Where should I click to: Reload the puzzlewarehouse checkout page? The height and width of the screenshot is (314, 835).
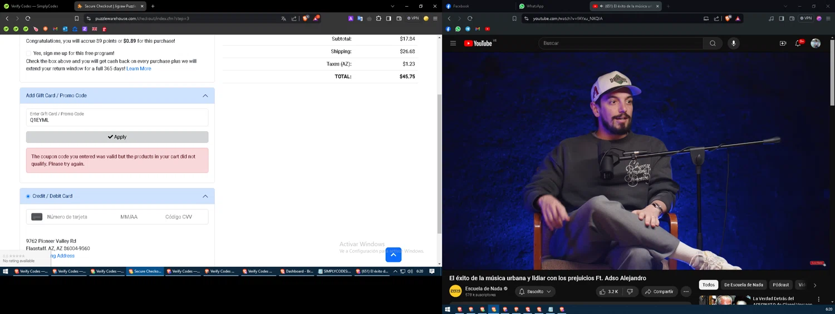(x=28, y=18)
